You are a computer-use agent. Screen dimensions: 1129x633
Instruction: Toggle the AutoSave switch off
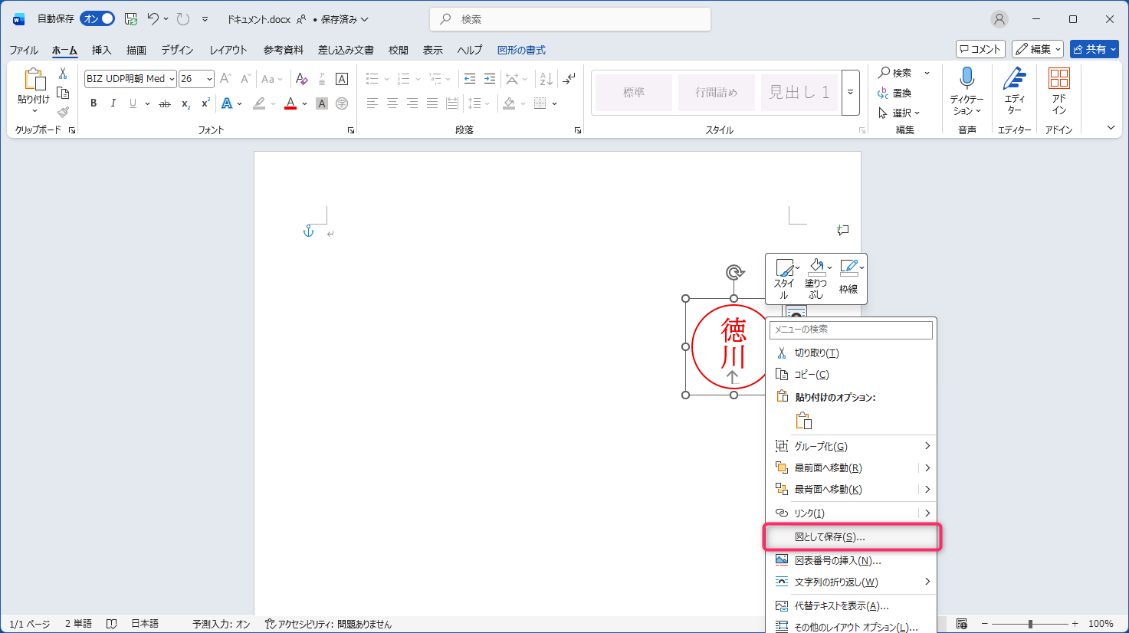pos(97,19)
